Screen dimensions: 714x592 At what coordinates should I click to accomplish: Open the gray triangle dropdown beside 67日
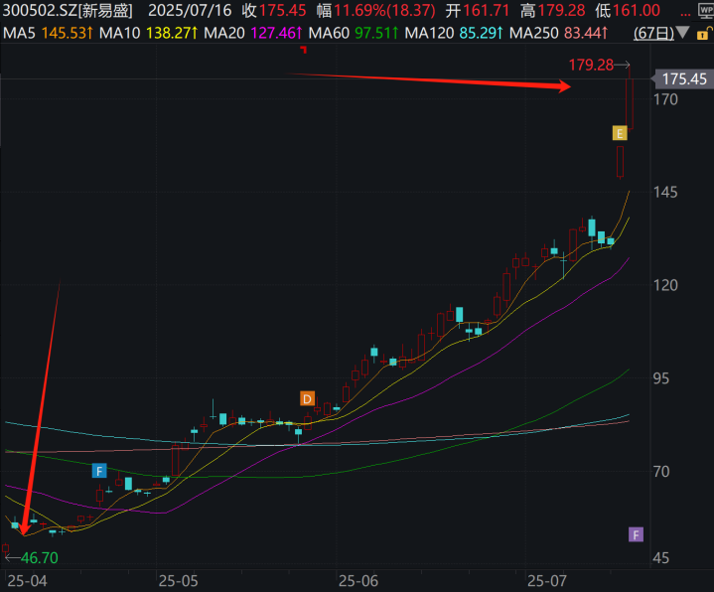click(x=681, y=33)
